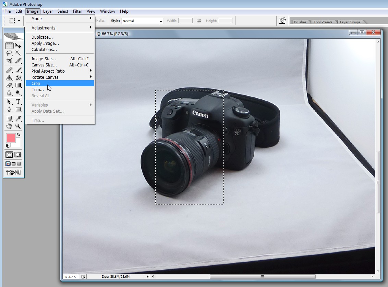Expand the Pixel Aspect Ratio submenu
The image size is (388, 287).
60,71
